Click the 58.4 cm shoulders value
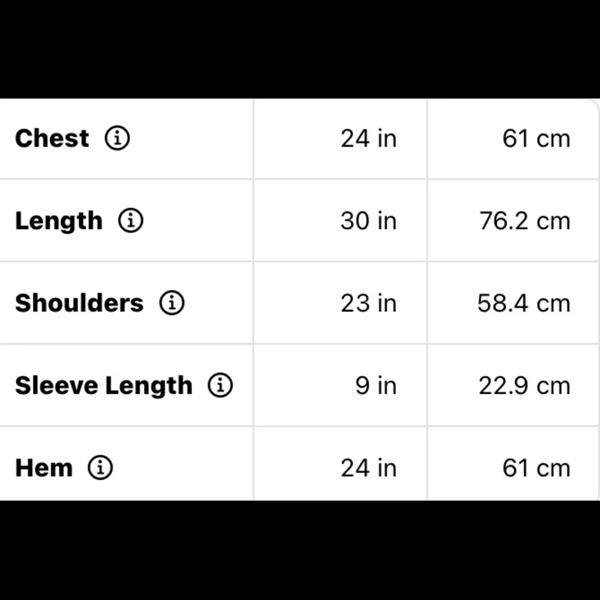 click(524, 303)
